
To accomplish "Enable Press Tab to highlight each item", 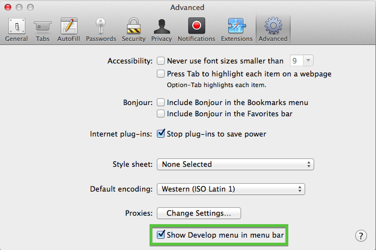I will [161, 74].
